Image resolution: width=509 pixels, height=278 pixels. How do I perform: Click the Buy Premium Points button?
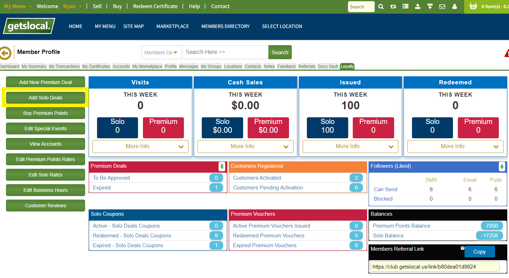coord(46,113)
